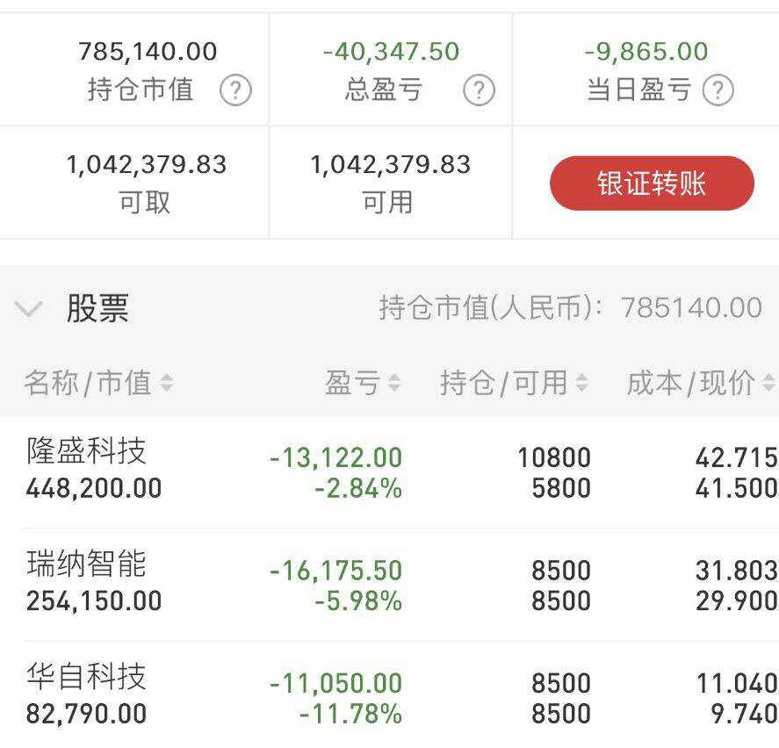
Task: Open help icon beside 持仓市值
Action: [x=236, y=90]
